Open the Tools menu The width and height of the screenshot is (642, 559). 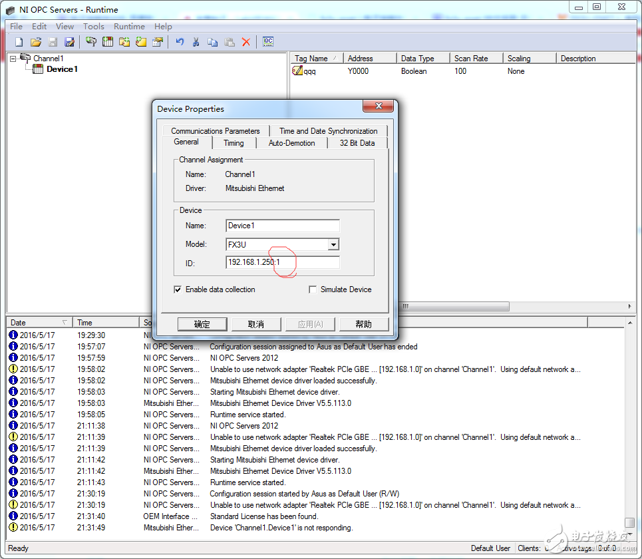pyautogui.click(x=94, y=26)
